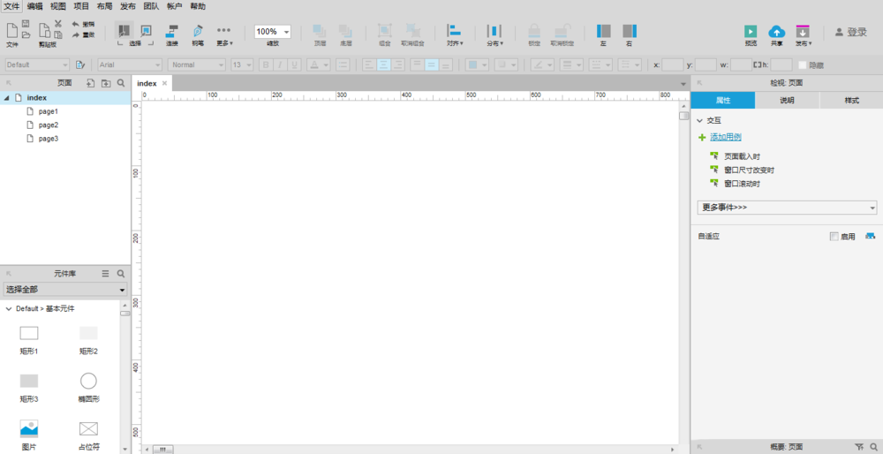Click the 添加用例 link

[725, 137]
